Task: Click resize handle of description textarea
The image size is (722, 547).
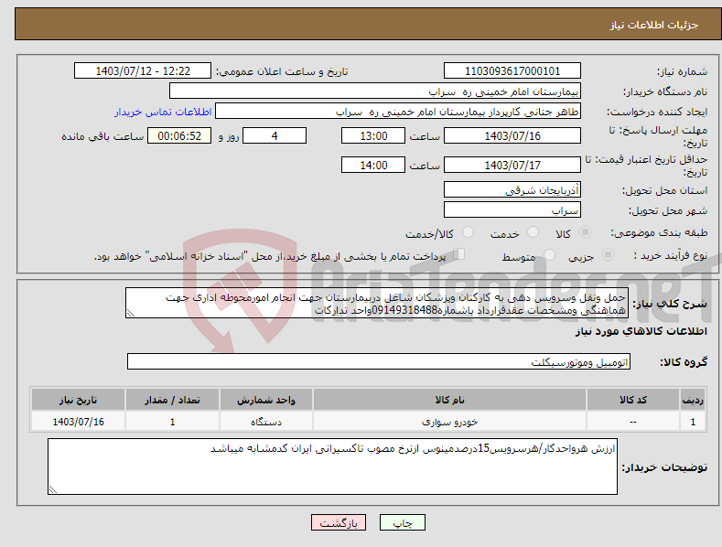Action: tap(131, 313)
